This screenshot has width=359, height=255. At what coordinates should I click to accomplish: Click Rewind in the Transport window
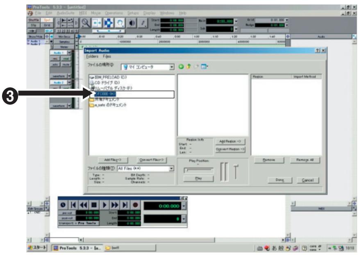pos(84,205)
